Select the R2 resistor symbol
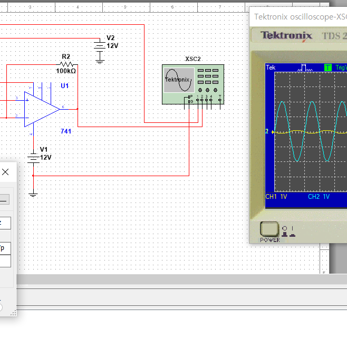 [66, 64]
